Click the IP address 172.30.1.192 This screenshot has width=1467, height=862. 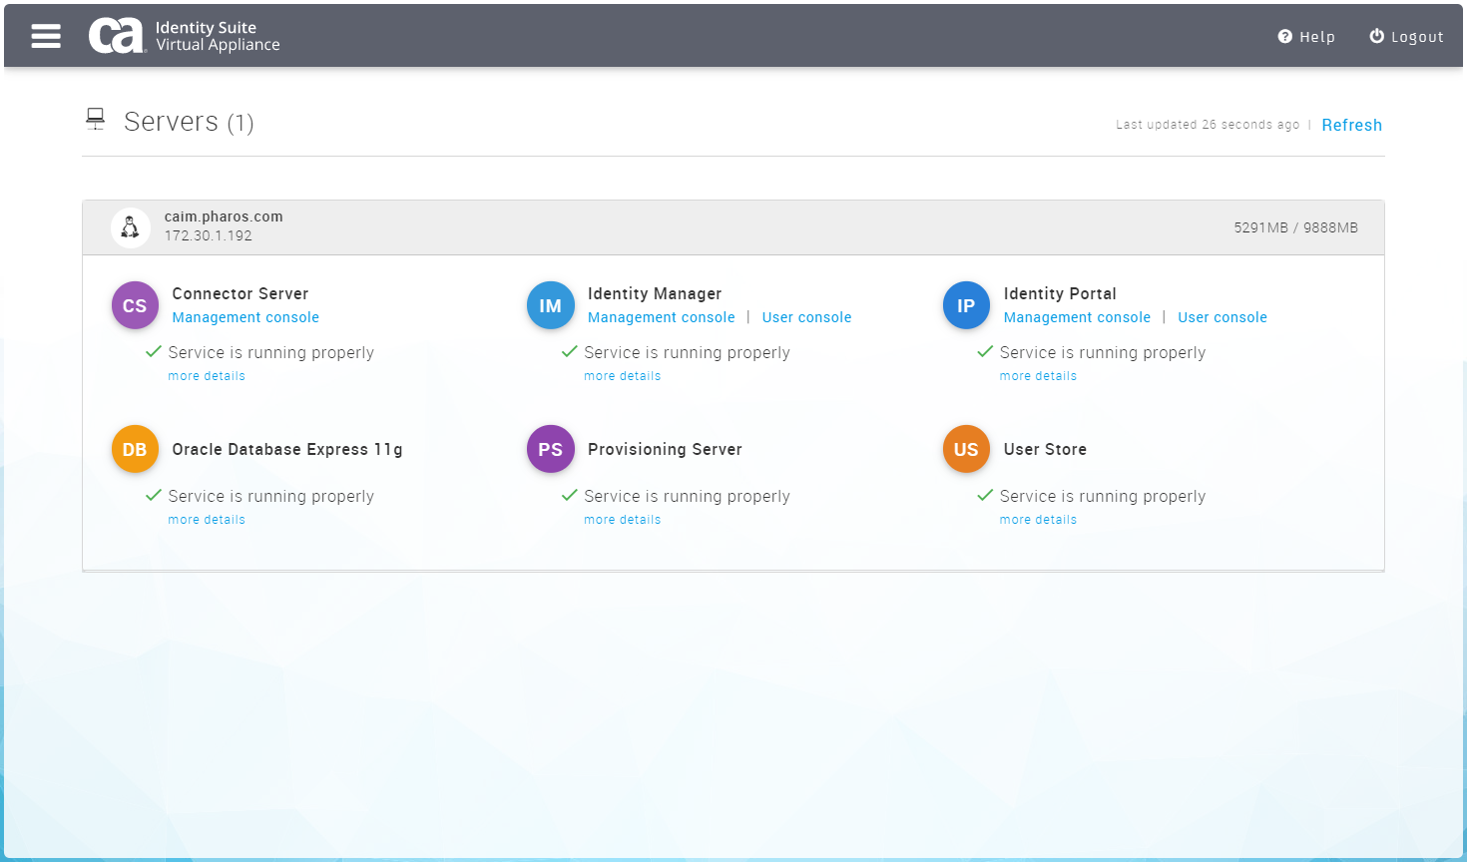tap(209, 235)
